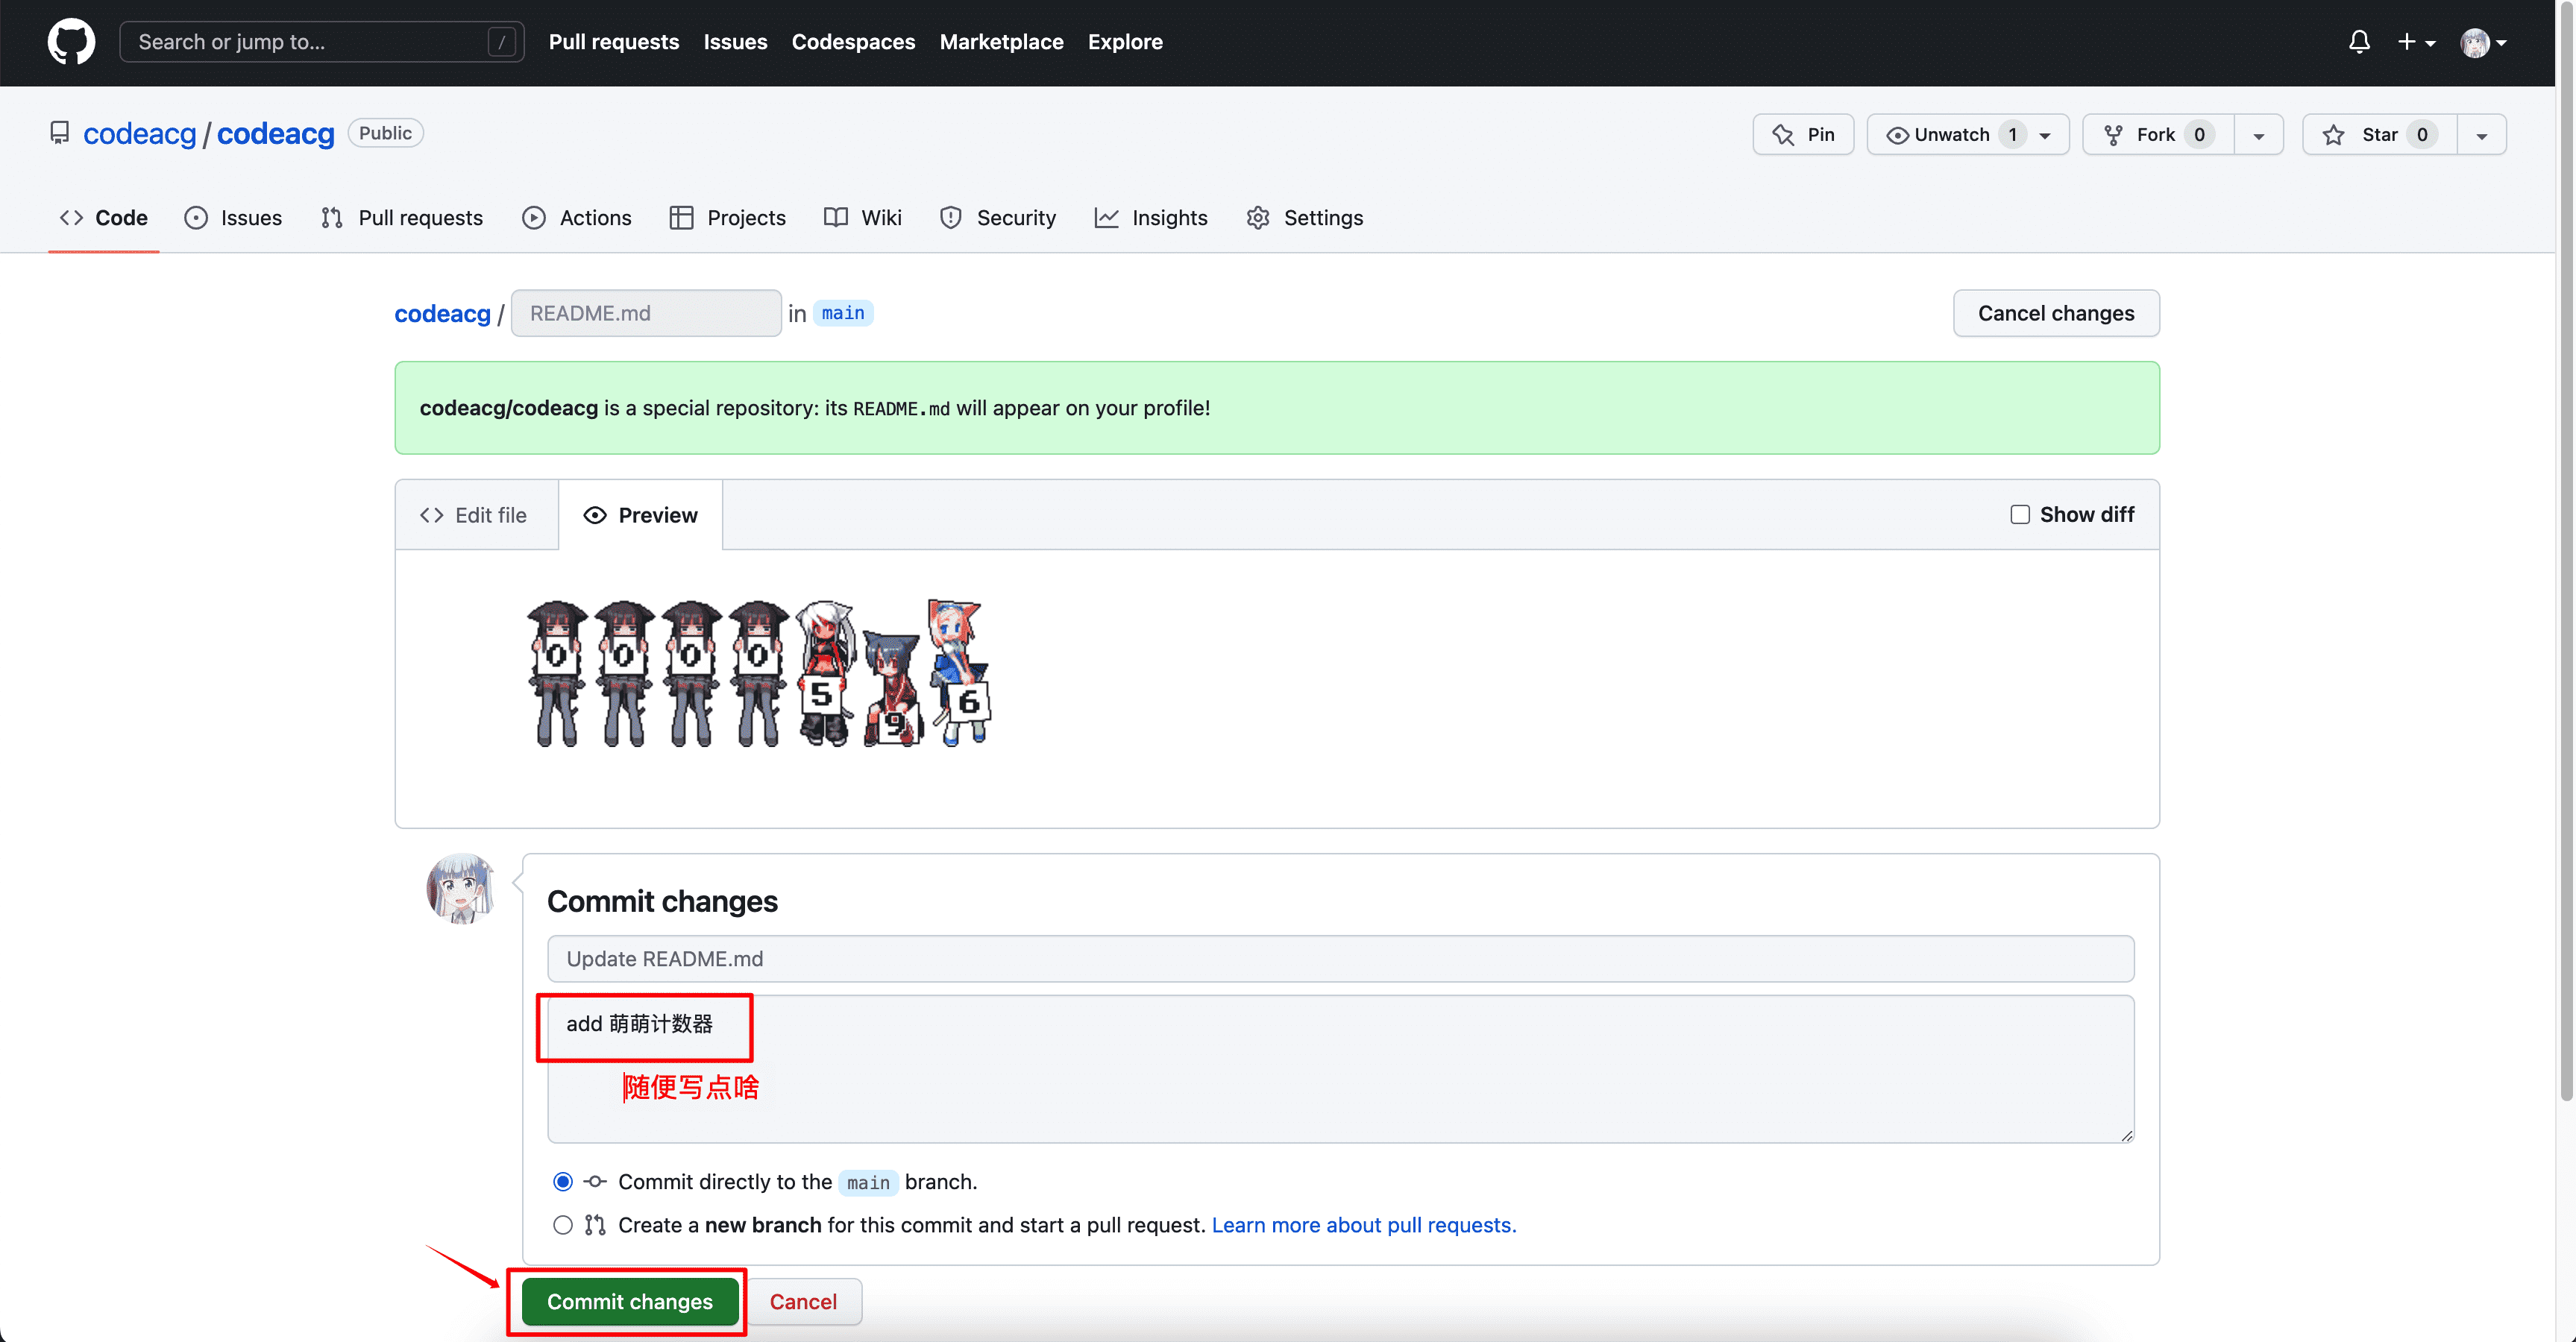This screenshot has width=2576, height=1342.
Task: Open the Security shield tab
Action: (949, 217)
